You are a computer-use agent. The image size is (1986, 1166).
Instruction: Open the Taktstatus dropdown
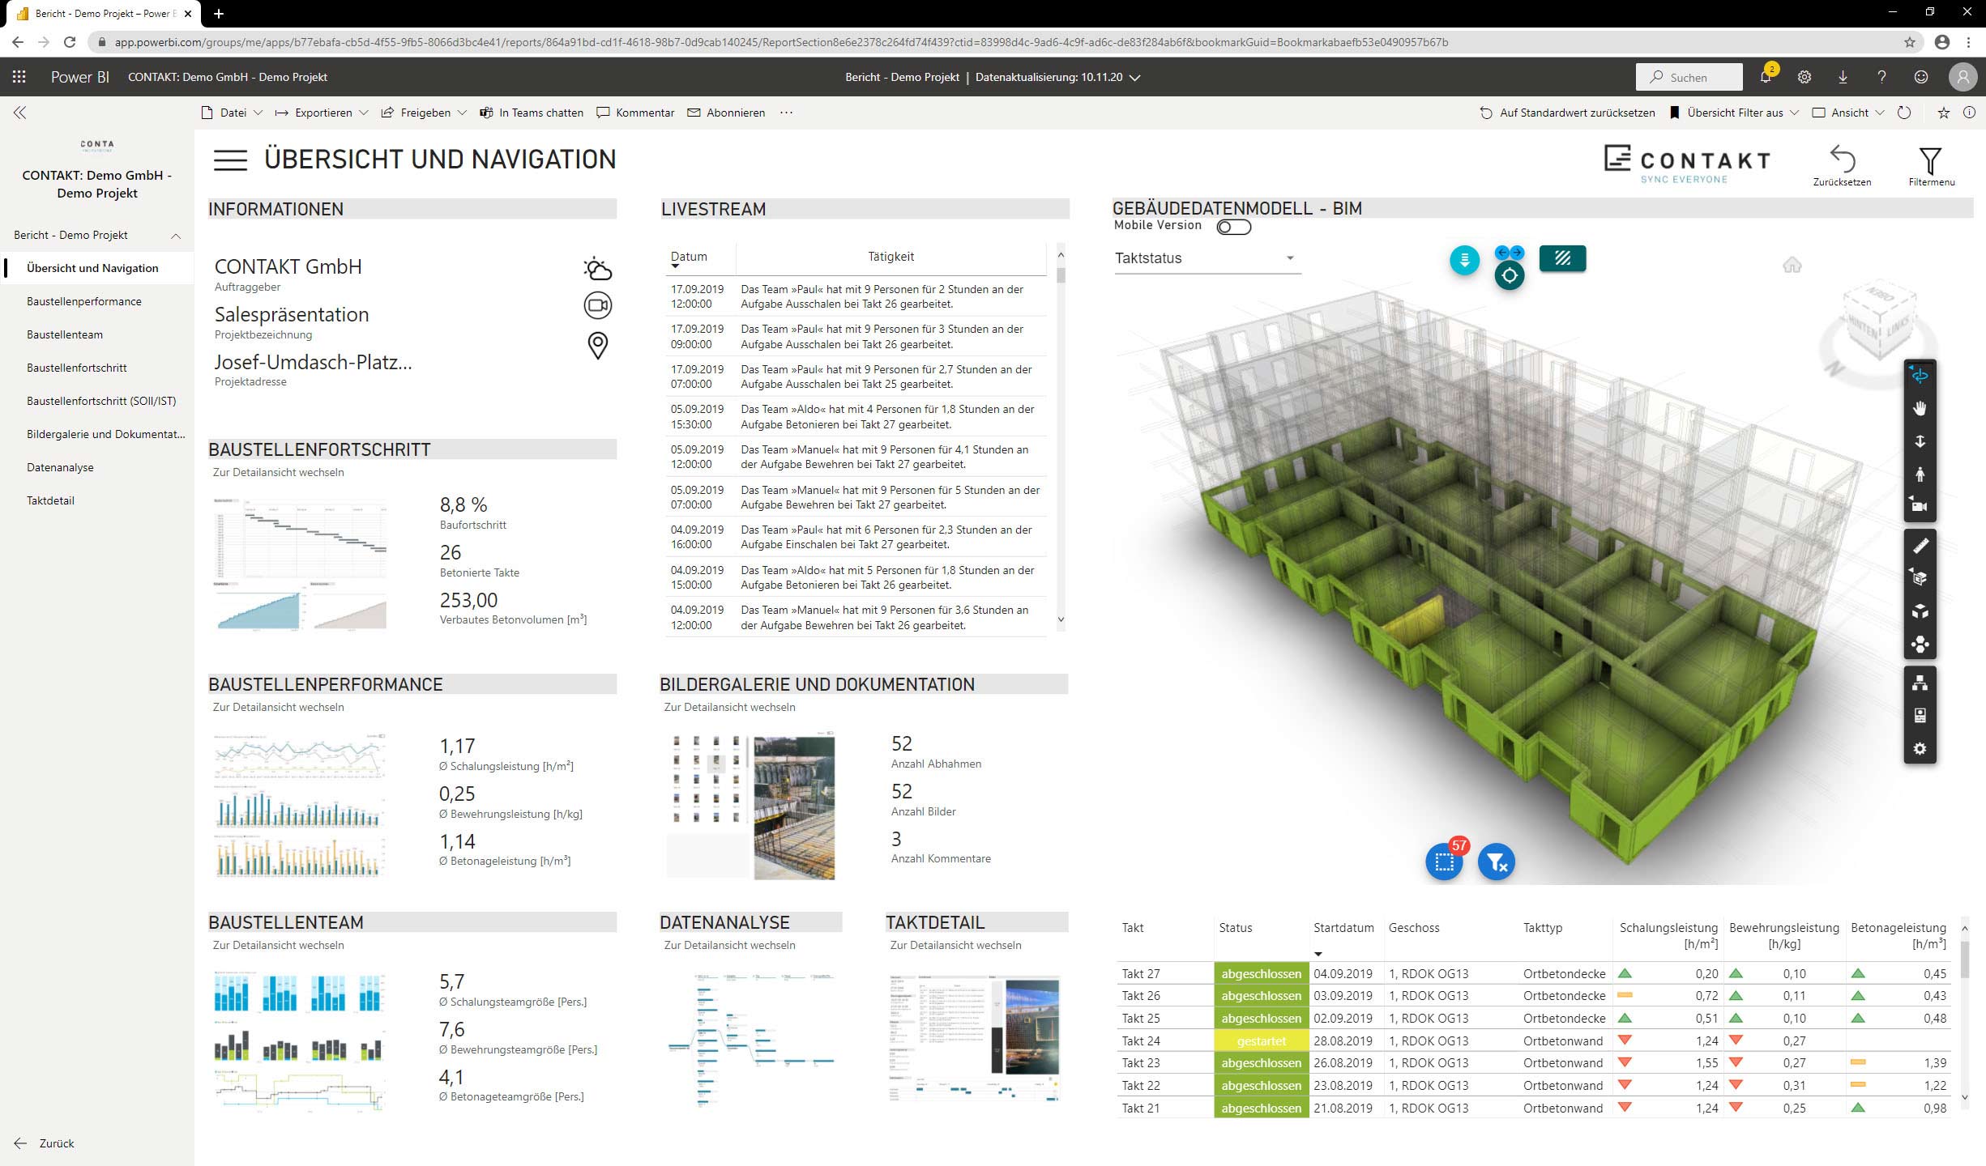[1207, 258]
